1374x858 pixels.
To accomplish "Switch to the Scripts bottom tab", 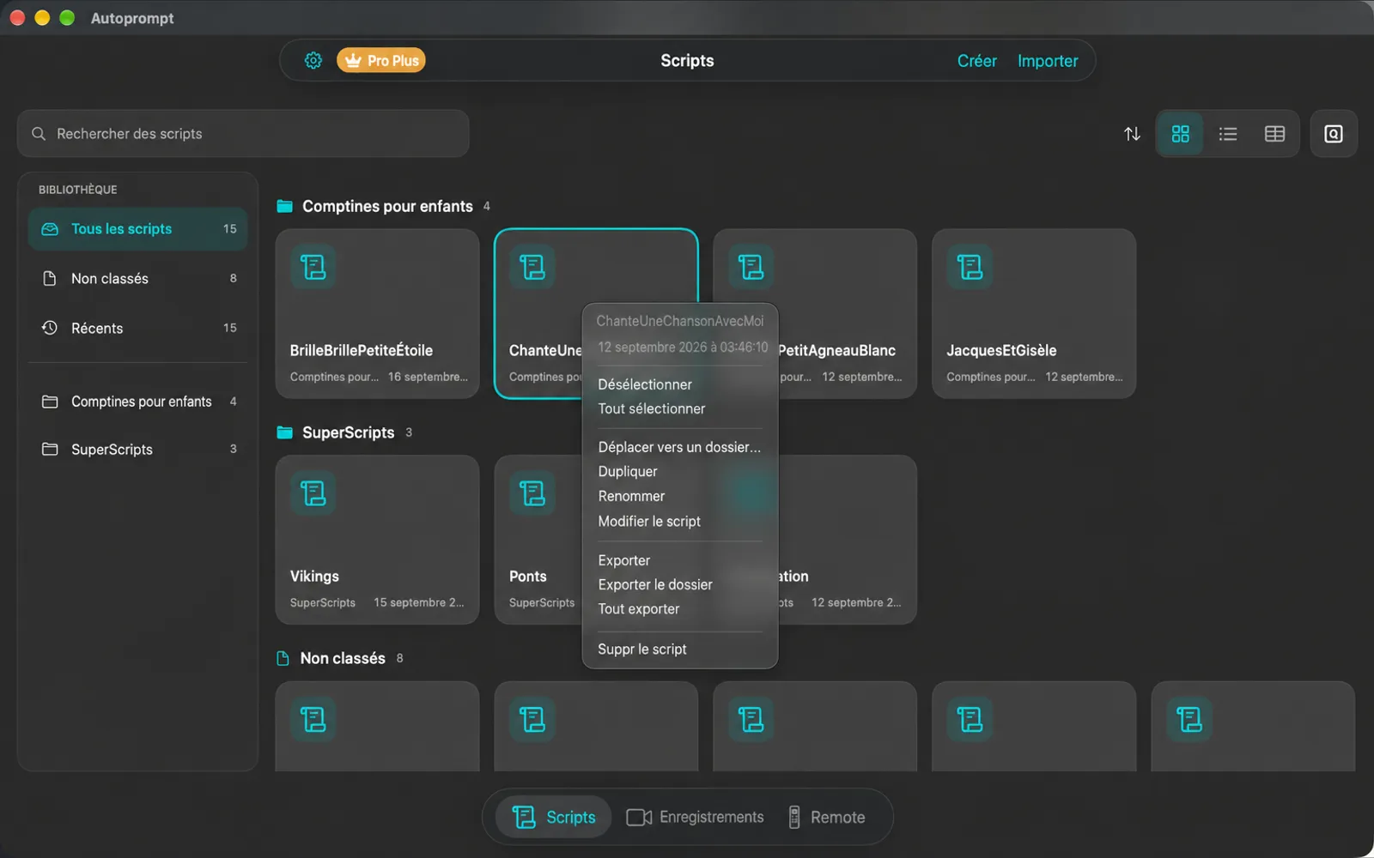I will point(554,817).
